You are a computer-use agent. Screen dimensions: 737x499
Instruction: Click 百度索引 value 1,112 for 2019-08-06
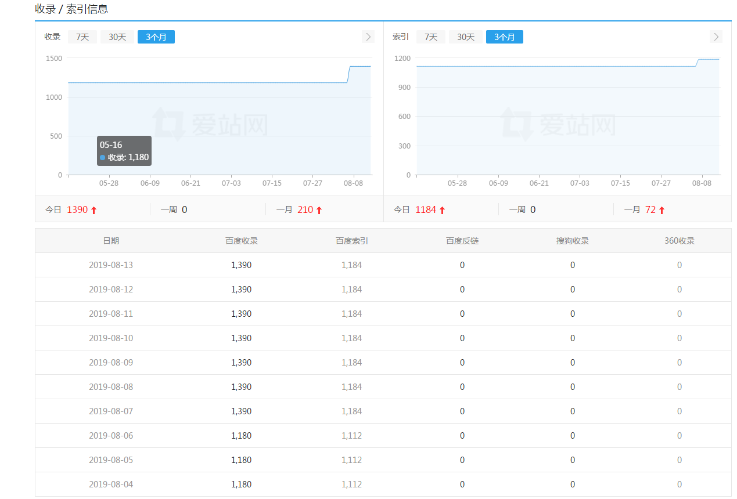[x=352, y=436]
